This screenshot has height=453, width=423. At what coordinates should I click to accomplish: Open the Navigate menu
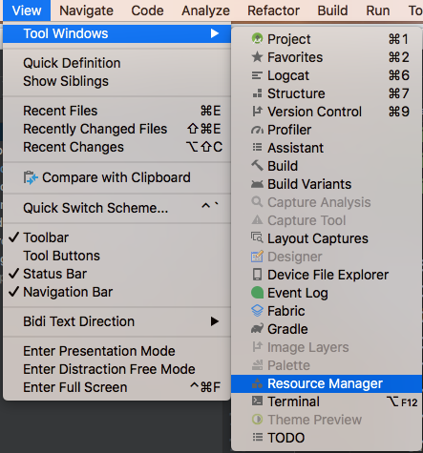[86, 10]
